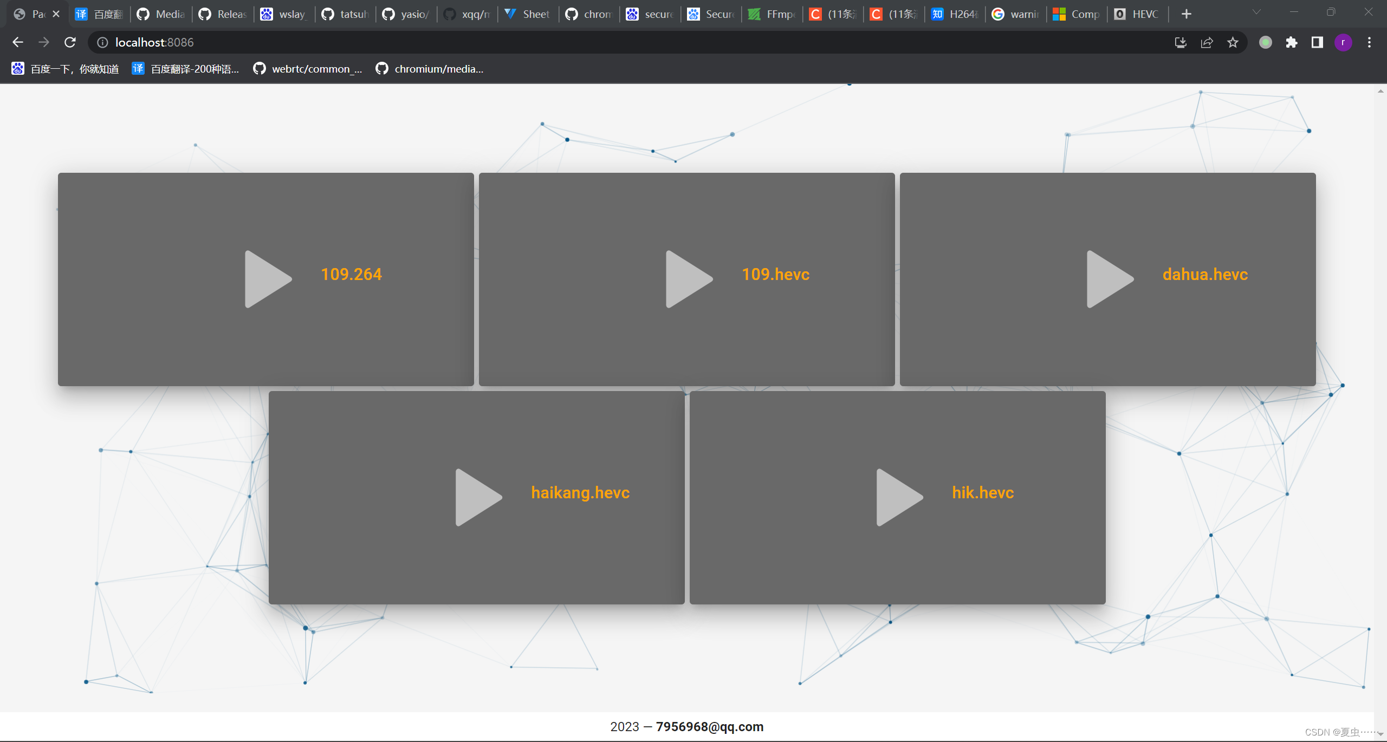Switch to the capitalized Secur tab
The width and height of the screenshot is (1387, 742).
[x=711, y=14]
